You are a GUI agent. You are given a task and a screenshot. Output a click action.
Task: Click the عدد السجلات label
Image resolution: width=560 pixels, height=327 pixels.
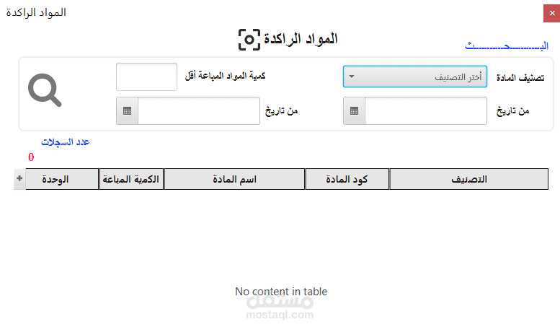[65, 142]
